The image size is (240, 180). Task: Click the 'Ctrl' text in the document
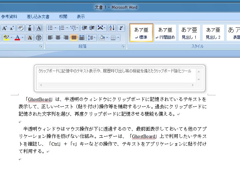point(55,144)
